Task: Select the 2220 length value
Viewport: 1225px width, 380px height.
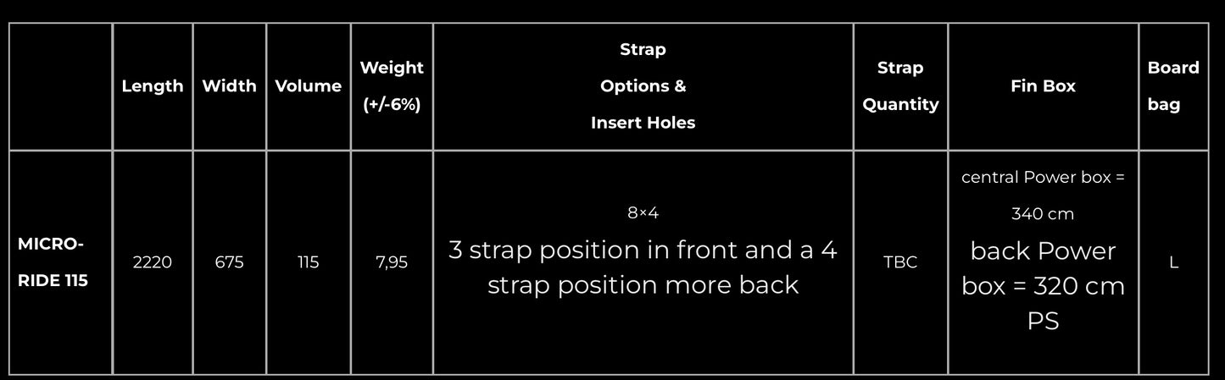Action: [x=153, y=262]
